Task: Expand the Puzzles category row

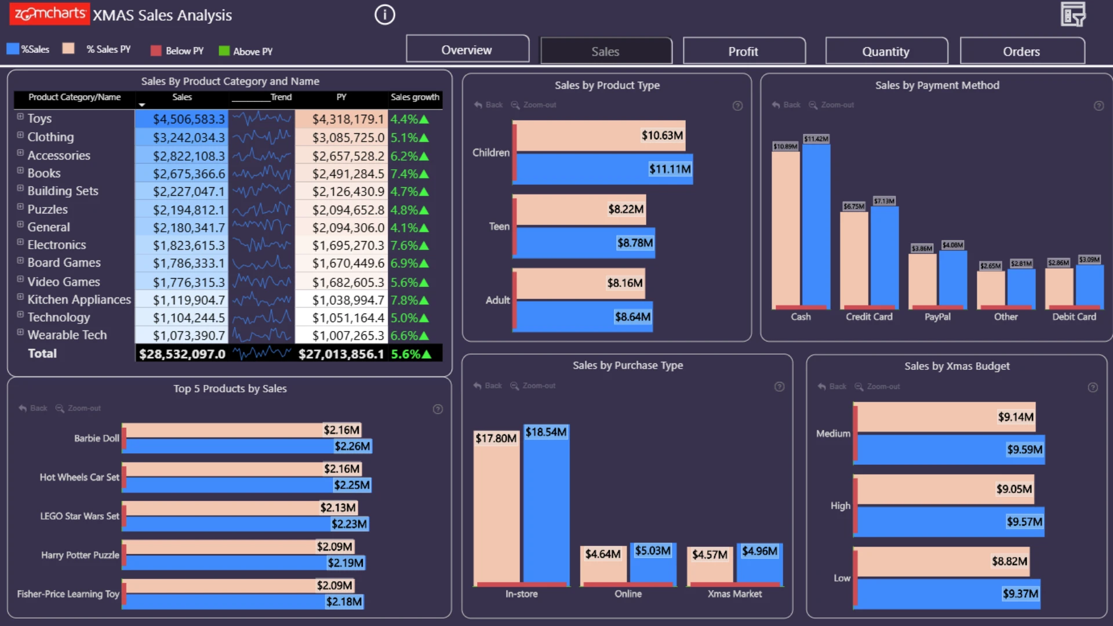Action: pos(20,207)
